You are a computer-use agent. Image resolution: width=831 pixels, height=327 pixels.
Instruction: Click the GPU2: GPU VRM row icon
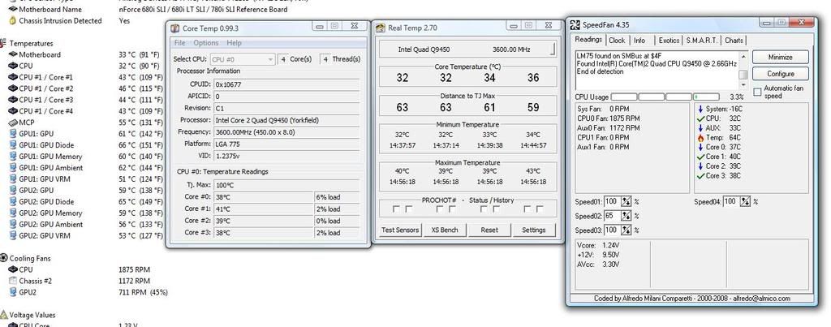coord(13,235)
